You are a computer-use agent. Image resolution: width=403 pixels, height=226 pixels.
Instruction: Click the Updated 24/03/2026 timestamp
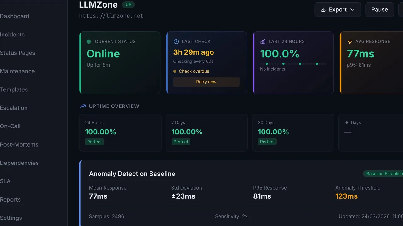(371, 216)
